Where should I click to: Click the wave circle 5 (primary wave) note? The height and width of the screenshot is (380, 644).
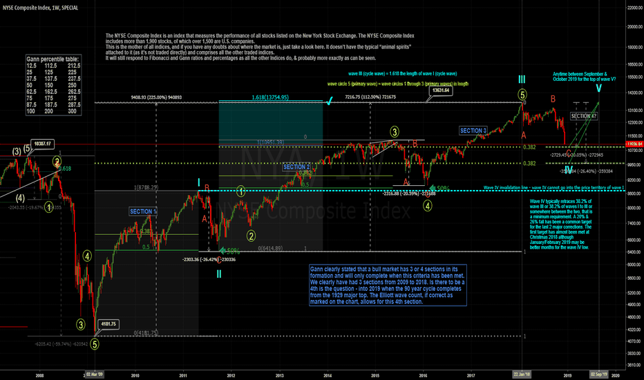tap(397, 84)
